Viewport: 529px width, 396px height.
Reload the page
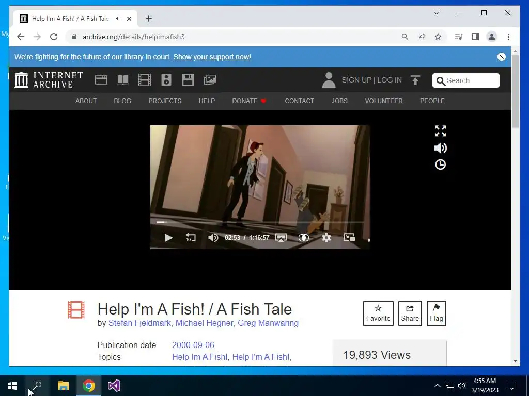[x=54, y=37]
